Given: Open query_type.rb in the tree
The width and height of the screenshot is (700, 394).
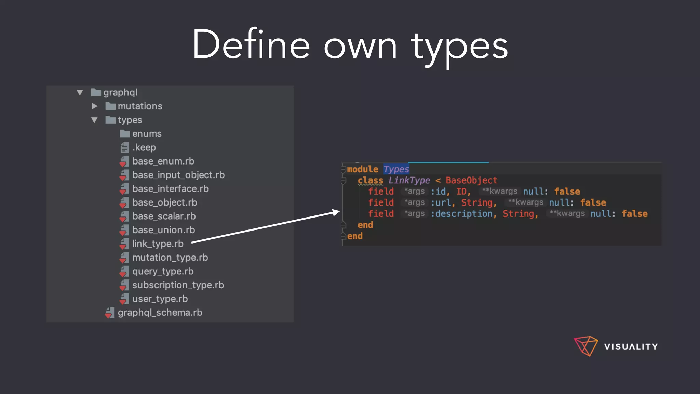Looking at the screenshot, I should (163, 271).
